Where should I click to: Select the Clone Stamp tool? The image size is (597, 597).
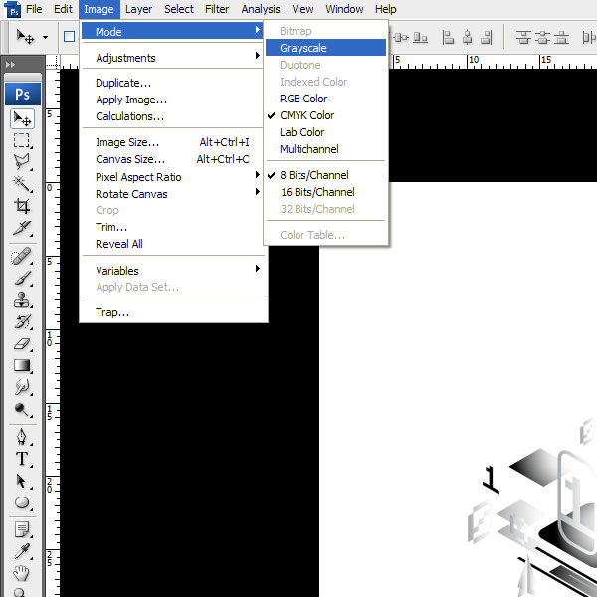pyautogui.click(x=22, y=300)
